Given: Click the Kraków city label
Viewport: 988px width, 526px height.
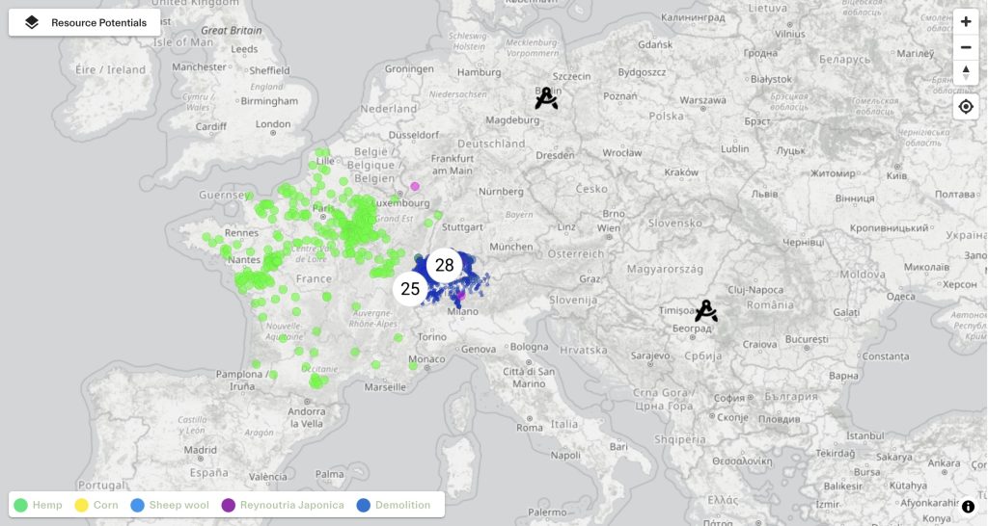Looking at the screenshot, I should point(681,172).
